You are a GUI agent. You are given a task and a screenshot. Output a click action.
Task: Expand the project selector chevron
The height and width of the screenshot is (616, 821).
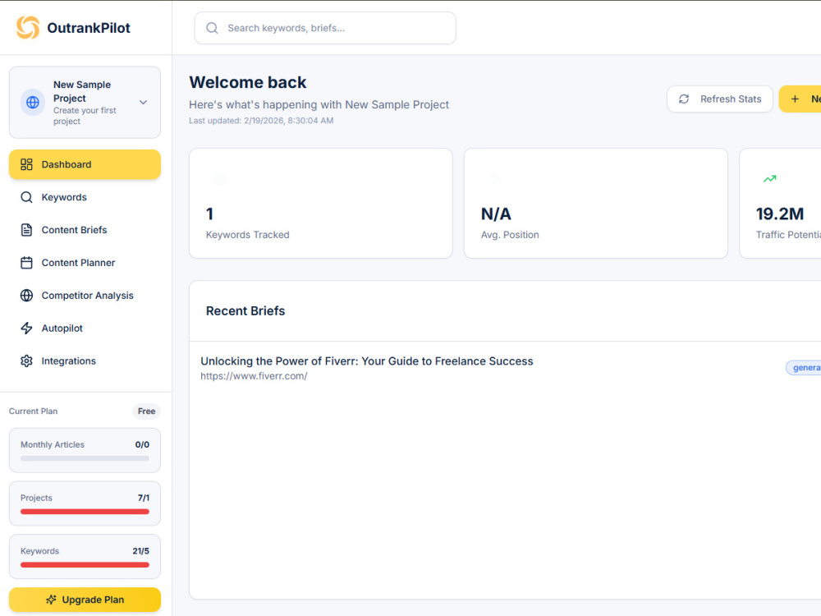click(143, 102)
